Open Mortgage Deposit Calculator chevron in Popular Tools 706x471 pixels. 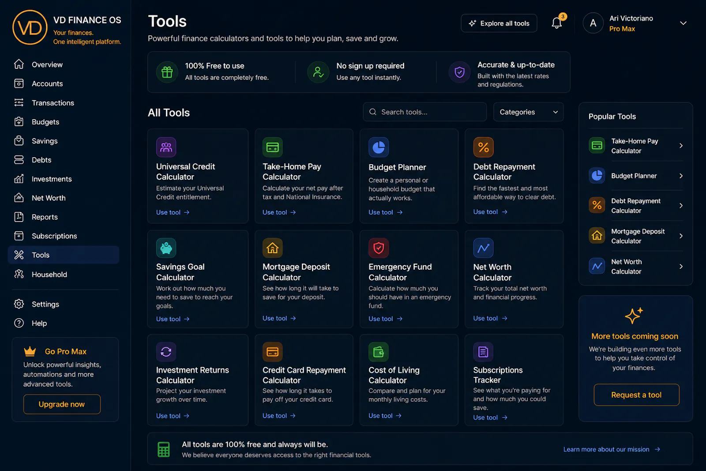coord(681,236)
